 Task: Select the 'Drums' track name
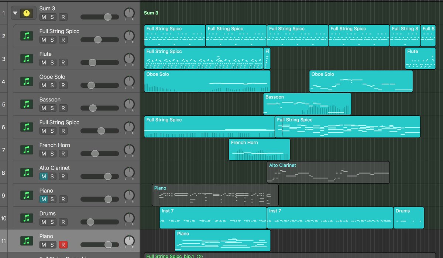pyautogui.click(x=48, y=213)
